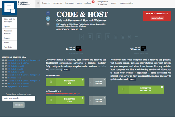Open 08-05 Laravel 5.8.30 update link
175x125 pixels.
[24, 75]
